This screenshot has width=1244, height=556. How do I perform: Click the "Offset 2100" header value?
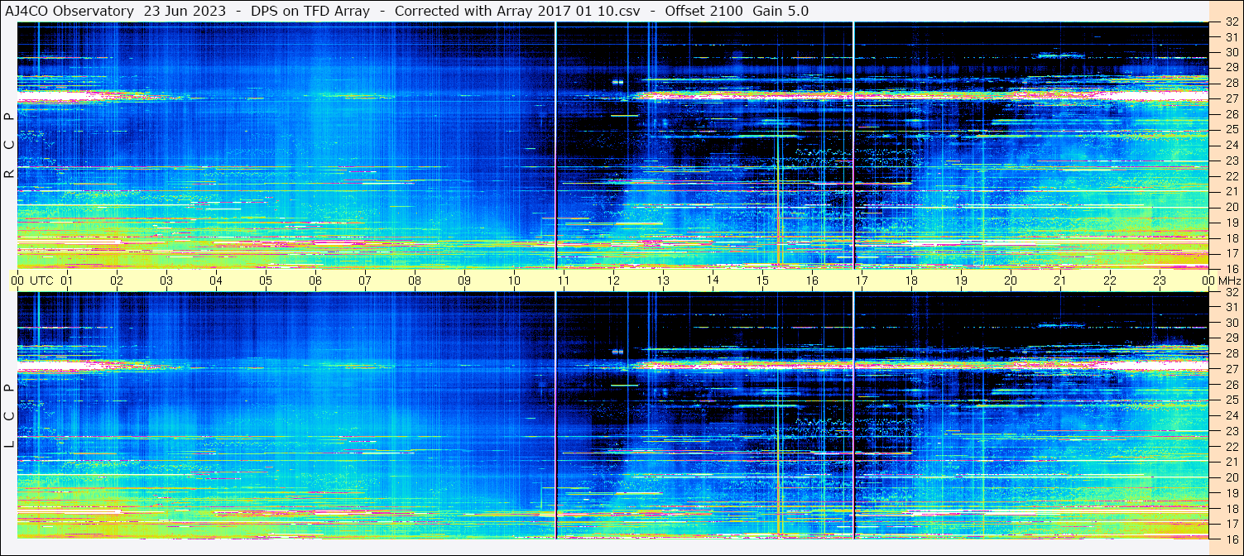pyautogui.click(x=704, y=11)
